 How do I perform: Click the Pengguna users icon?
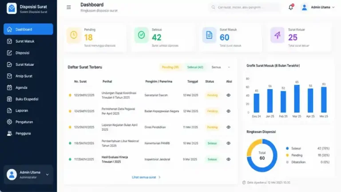[x=9, y=133]
